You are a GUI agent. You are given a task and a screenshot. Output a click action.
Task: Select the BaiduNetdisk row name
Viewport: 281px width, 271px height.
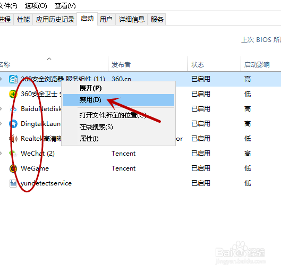pyautogui.click(x=41, y=109)
